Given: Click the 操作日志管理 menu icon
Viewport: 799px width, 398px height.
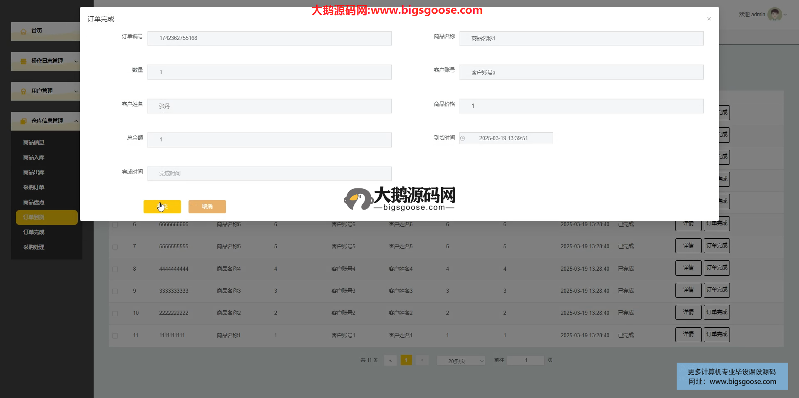Looking at the screenshot, I should click(24, 61).
